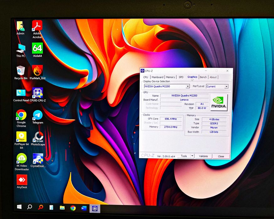This screenshot has width=274, height=219.
Task: Click the CPU-Z title bar app icon
Action: point(142,71)
